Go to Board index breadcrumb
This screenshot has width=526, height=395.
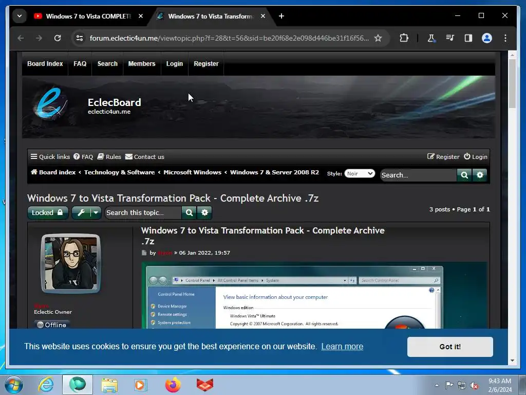[x=53, y=172]
